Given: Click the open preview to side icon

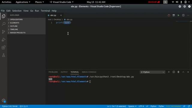Looking at the screenshot, I should coord(174,15).
